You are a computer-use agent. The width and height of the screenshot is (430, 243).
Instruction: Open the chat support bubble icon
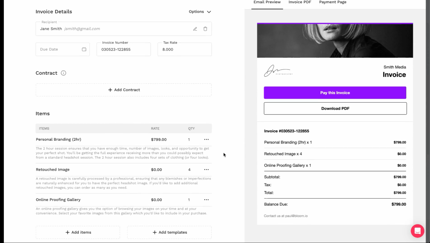click(x=417, y=231)
